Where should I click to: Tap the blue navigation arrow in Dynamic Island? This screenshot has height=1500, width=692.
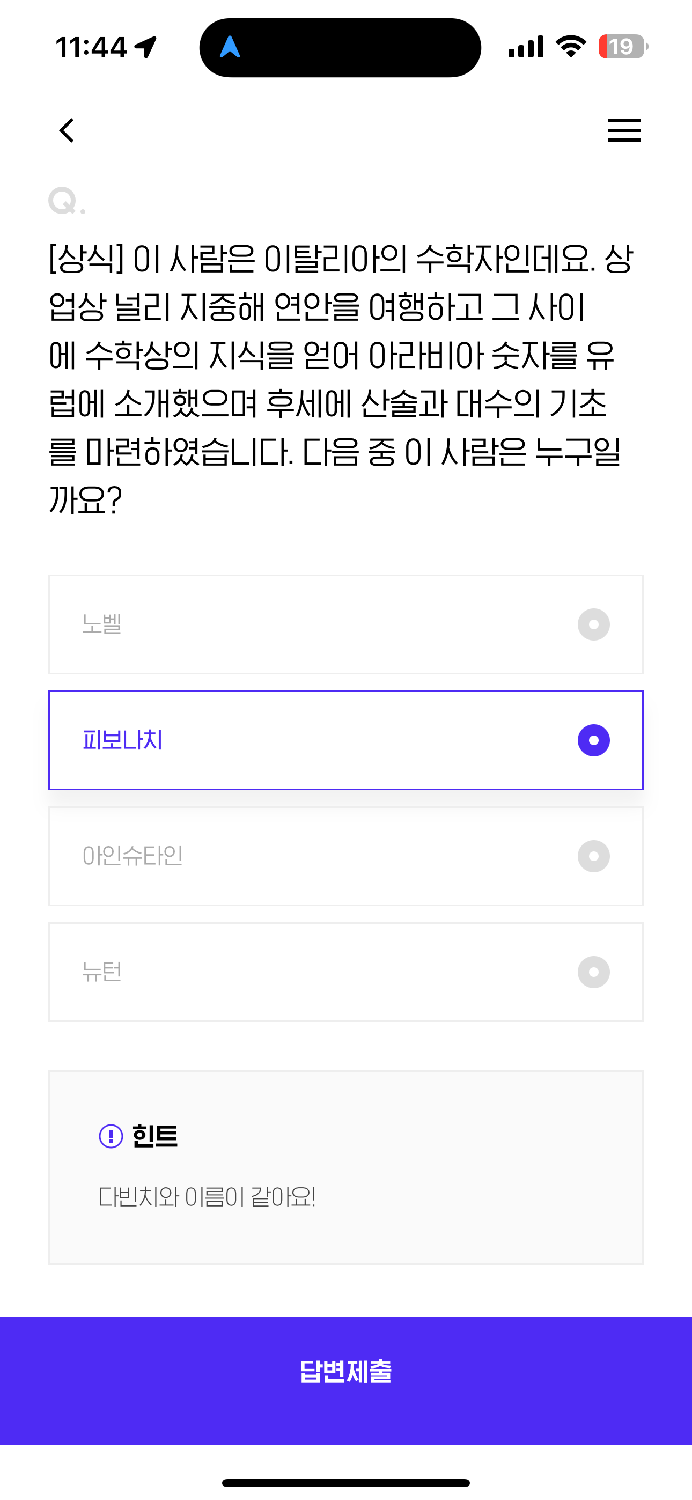[230, 47]
